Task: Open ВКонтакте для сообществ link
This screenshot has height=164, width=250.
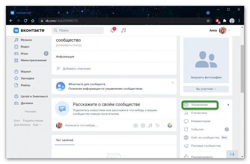Action: point(87,84)
